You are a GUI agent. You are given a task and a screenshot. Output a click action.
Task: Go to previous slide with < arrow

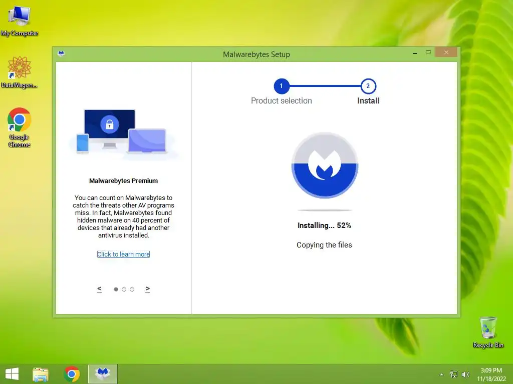coord(100,289)
